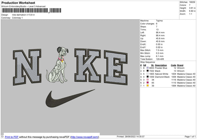197x139 pixels.
Task: Click the code 1064 in the last row
Action: (x=174, y=86)
